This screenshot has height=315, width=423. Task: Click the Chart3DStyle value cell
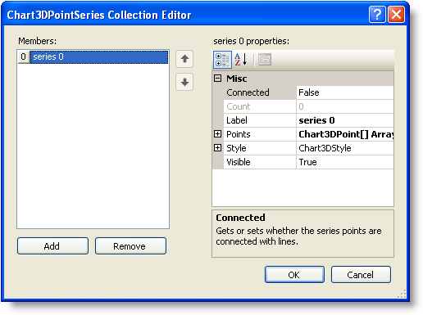pyautogui.click(x=345, y=148)
